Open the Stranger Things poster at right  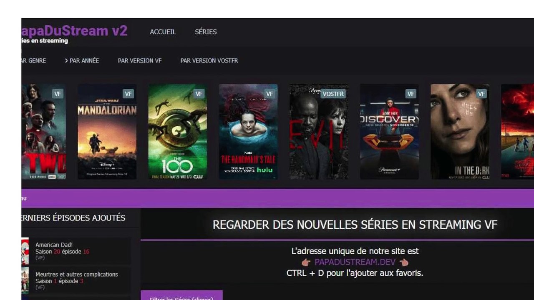517,132
